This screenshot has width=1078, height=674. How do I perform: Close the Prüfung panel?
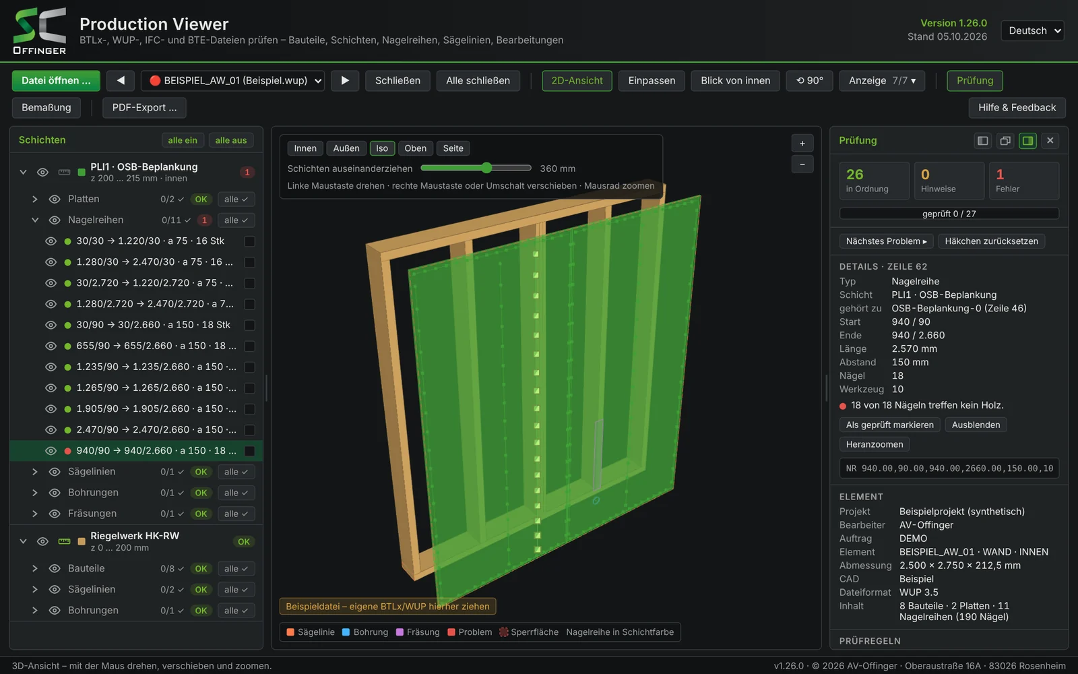click(1050, 140)
